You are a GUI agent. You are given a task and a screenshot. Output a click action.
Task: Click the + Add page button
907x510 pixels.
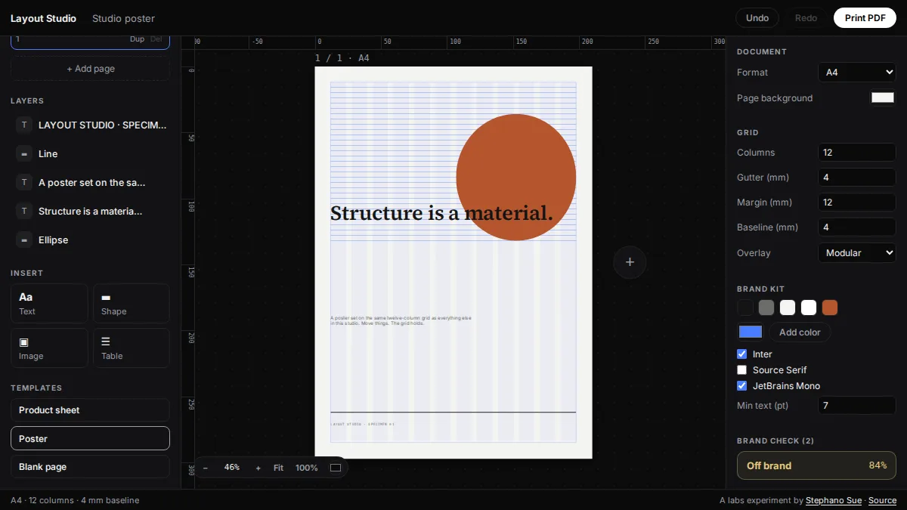90,69
